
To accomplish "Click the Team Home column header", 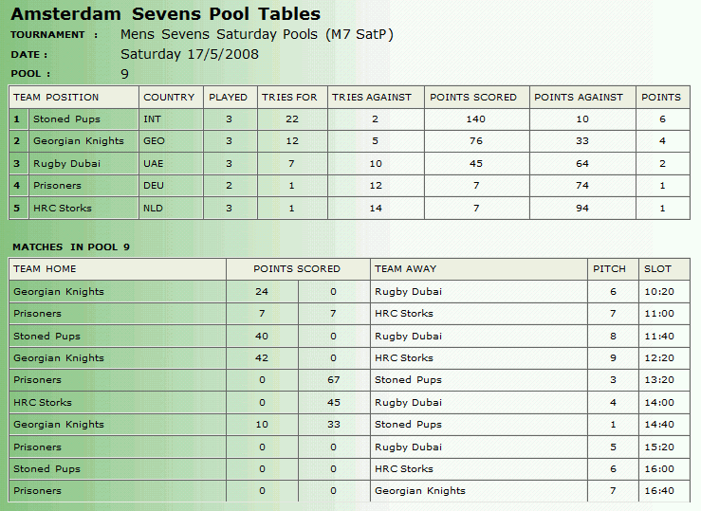I will coord(46,268).
